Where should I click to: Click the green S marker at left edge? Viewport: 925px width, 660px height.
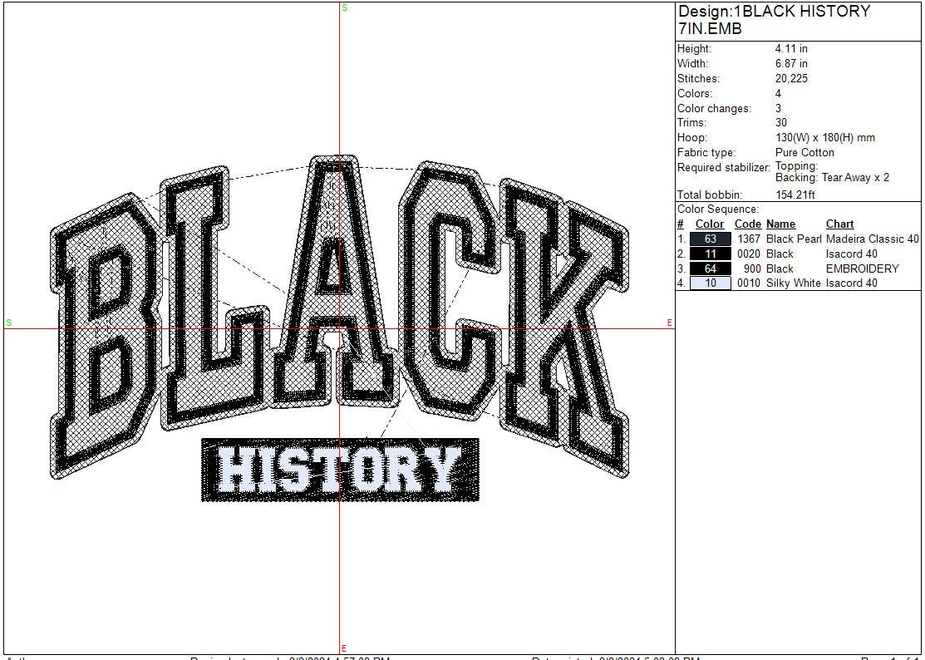click(8, 323)
